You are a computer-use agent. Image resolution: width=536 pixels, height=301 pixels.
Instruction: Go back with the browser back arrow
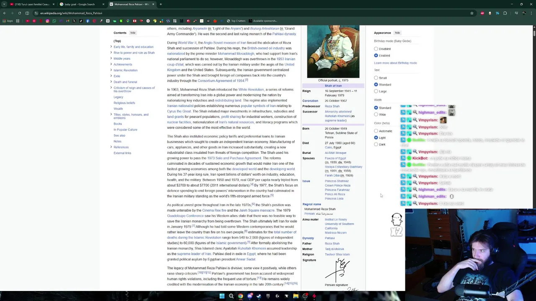coord(4,13)
